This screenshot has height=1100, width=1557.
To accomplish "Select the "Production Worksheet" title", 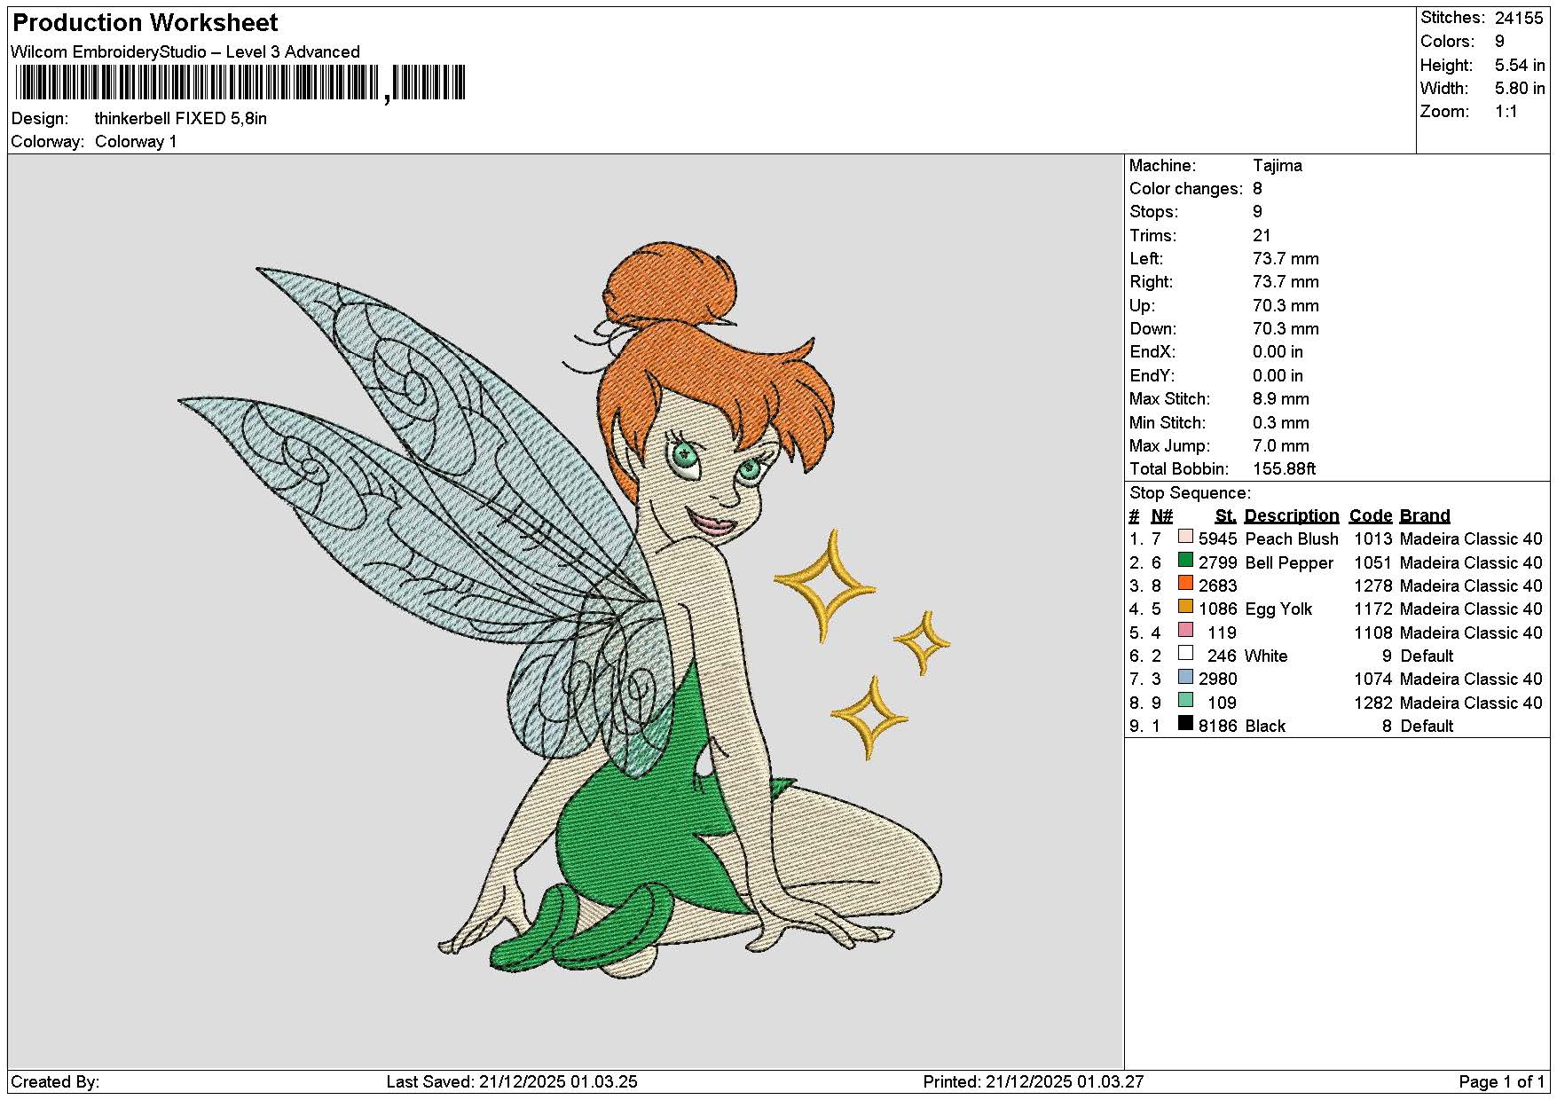I will point(145,23).
